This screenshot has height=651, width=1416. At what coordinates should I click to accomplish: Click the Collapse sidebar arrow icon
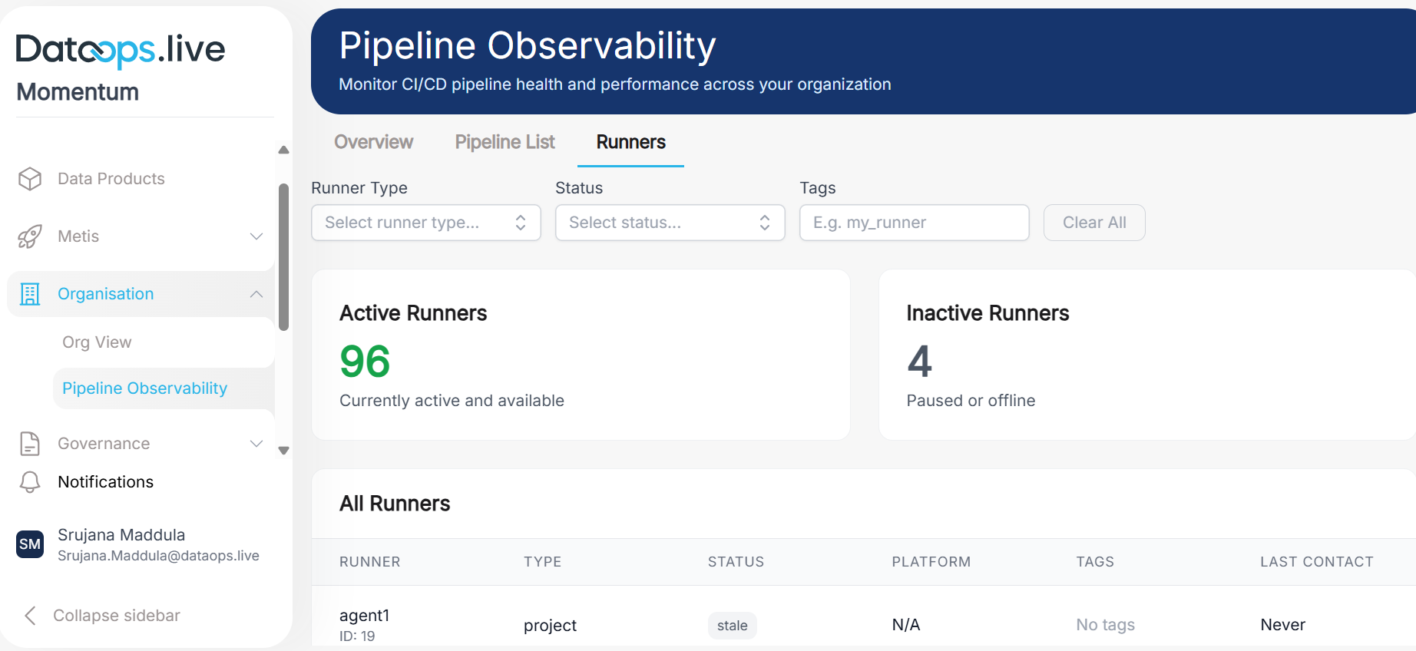31,616
